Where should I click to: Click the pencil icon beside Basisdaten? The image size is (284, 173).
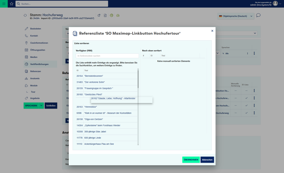click(26, 29)
